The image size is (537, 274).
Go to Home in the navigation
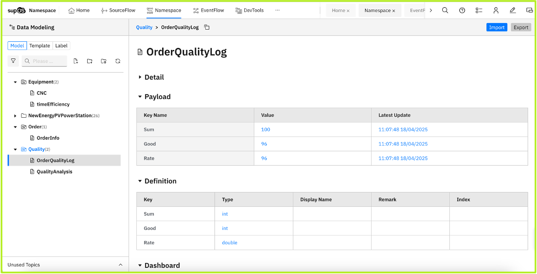[79, 10]
